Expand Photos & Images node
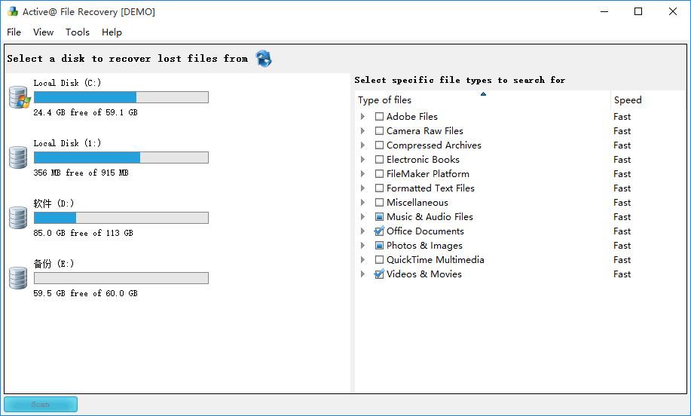Viewport: 691px width, 416px height. click(x=362, y=246)
